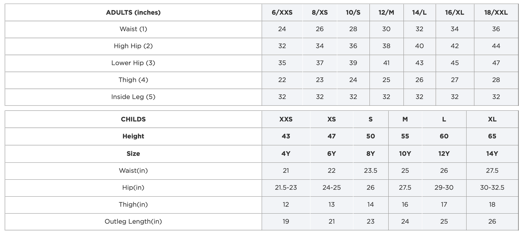The image size is (523, 236).
Task: Click the CHILDS table header
Action: tap(133, 119)
